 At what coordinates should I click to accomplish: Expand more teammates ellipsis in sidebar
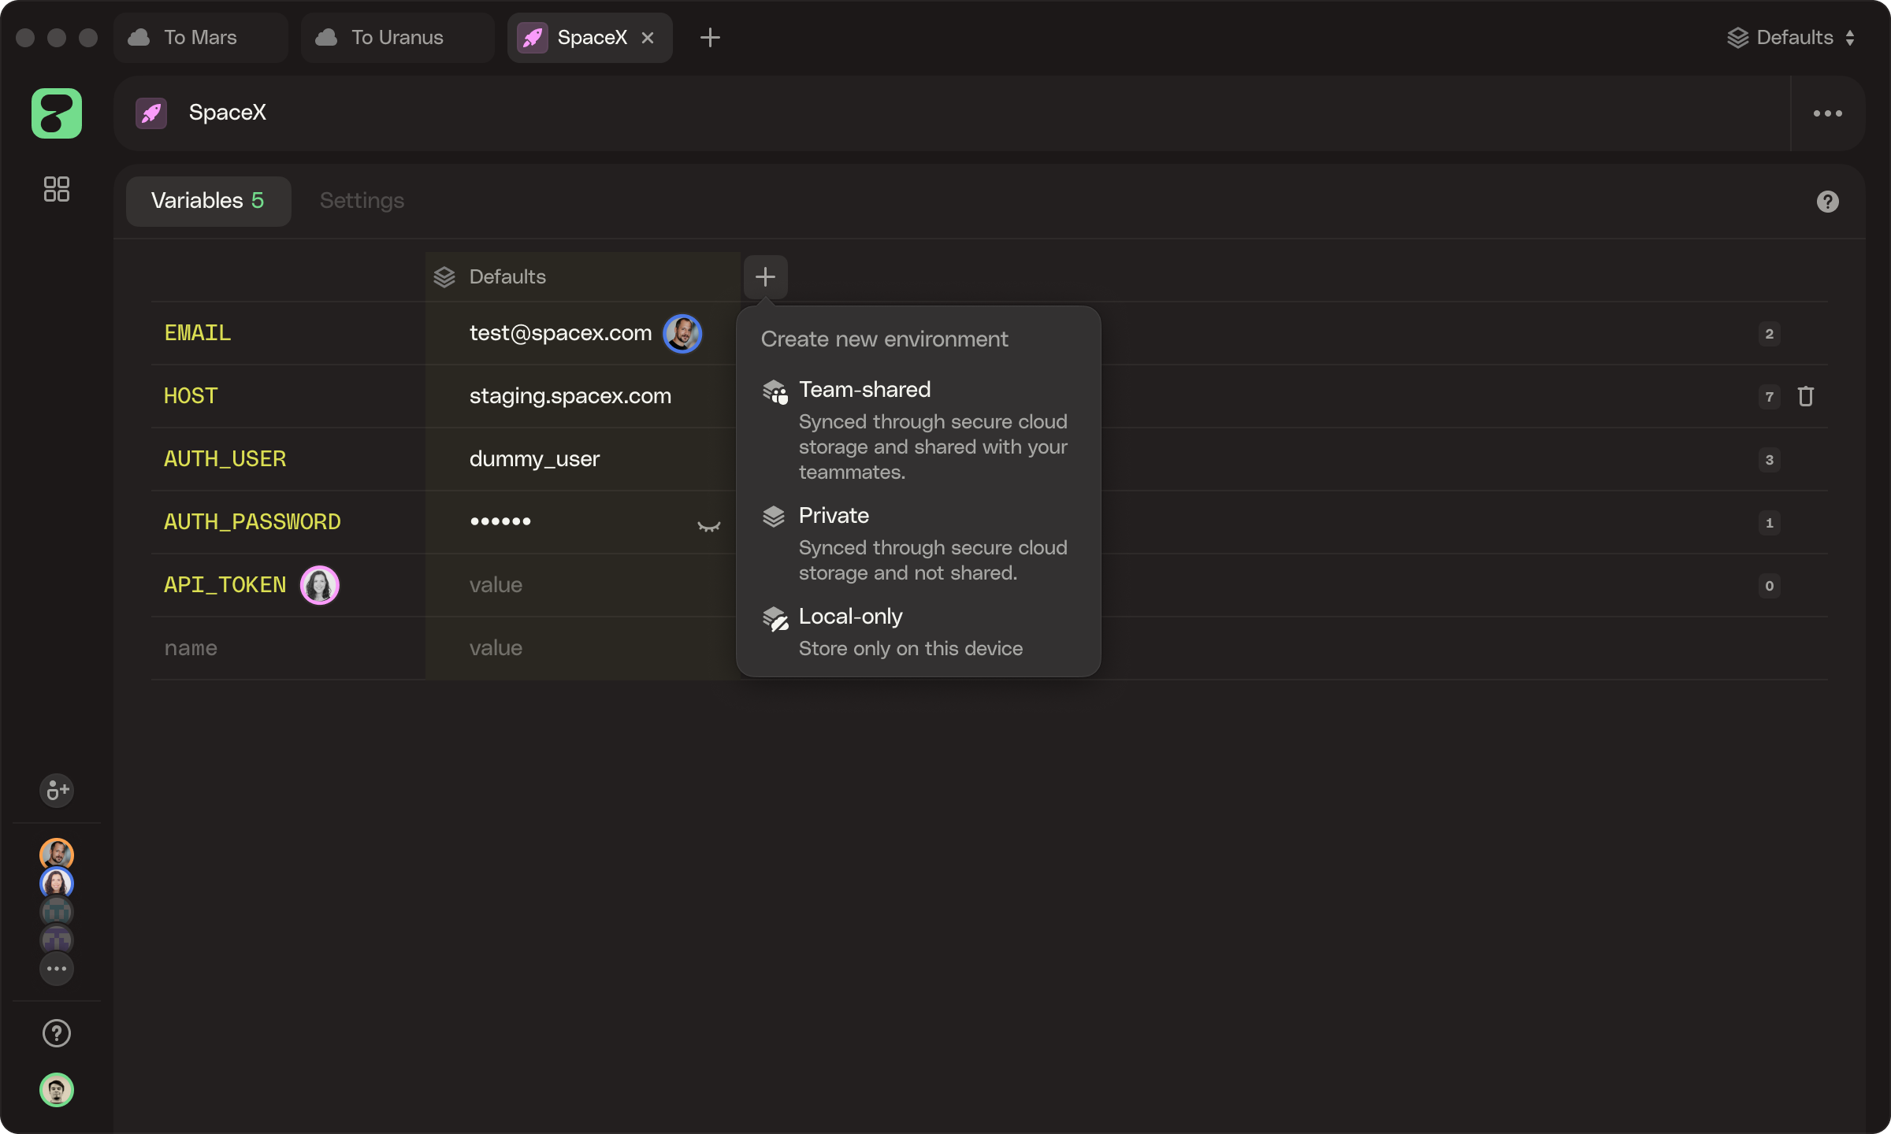pos(56,969)
